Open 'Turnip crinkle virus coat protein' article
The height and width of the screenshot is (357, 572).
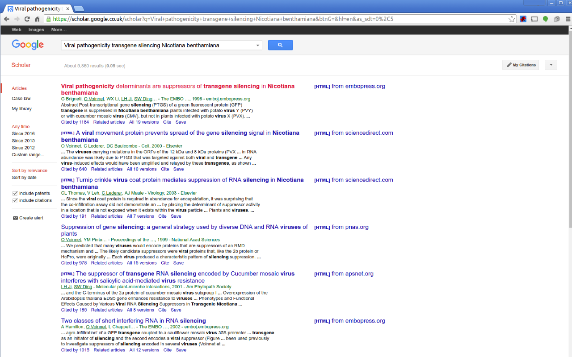(x=182, y=183)
